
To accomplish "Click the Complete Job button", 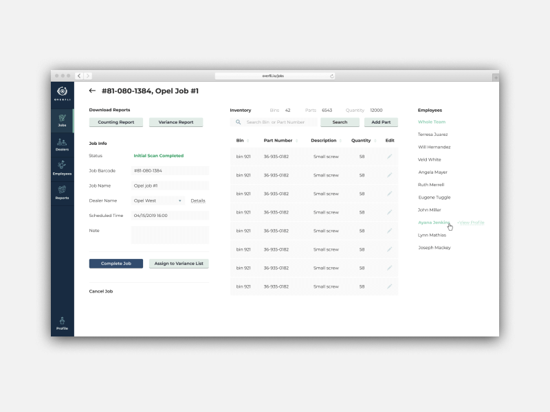I will click(x=116, y=264).
